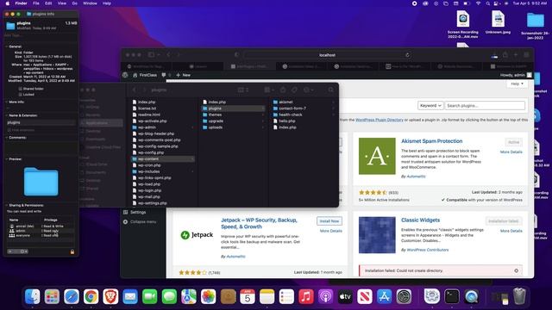
Task: Open the View menu
Action: (62, 3)
